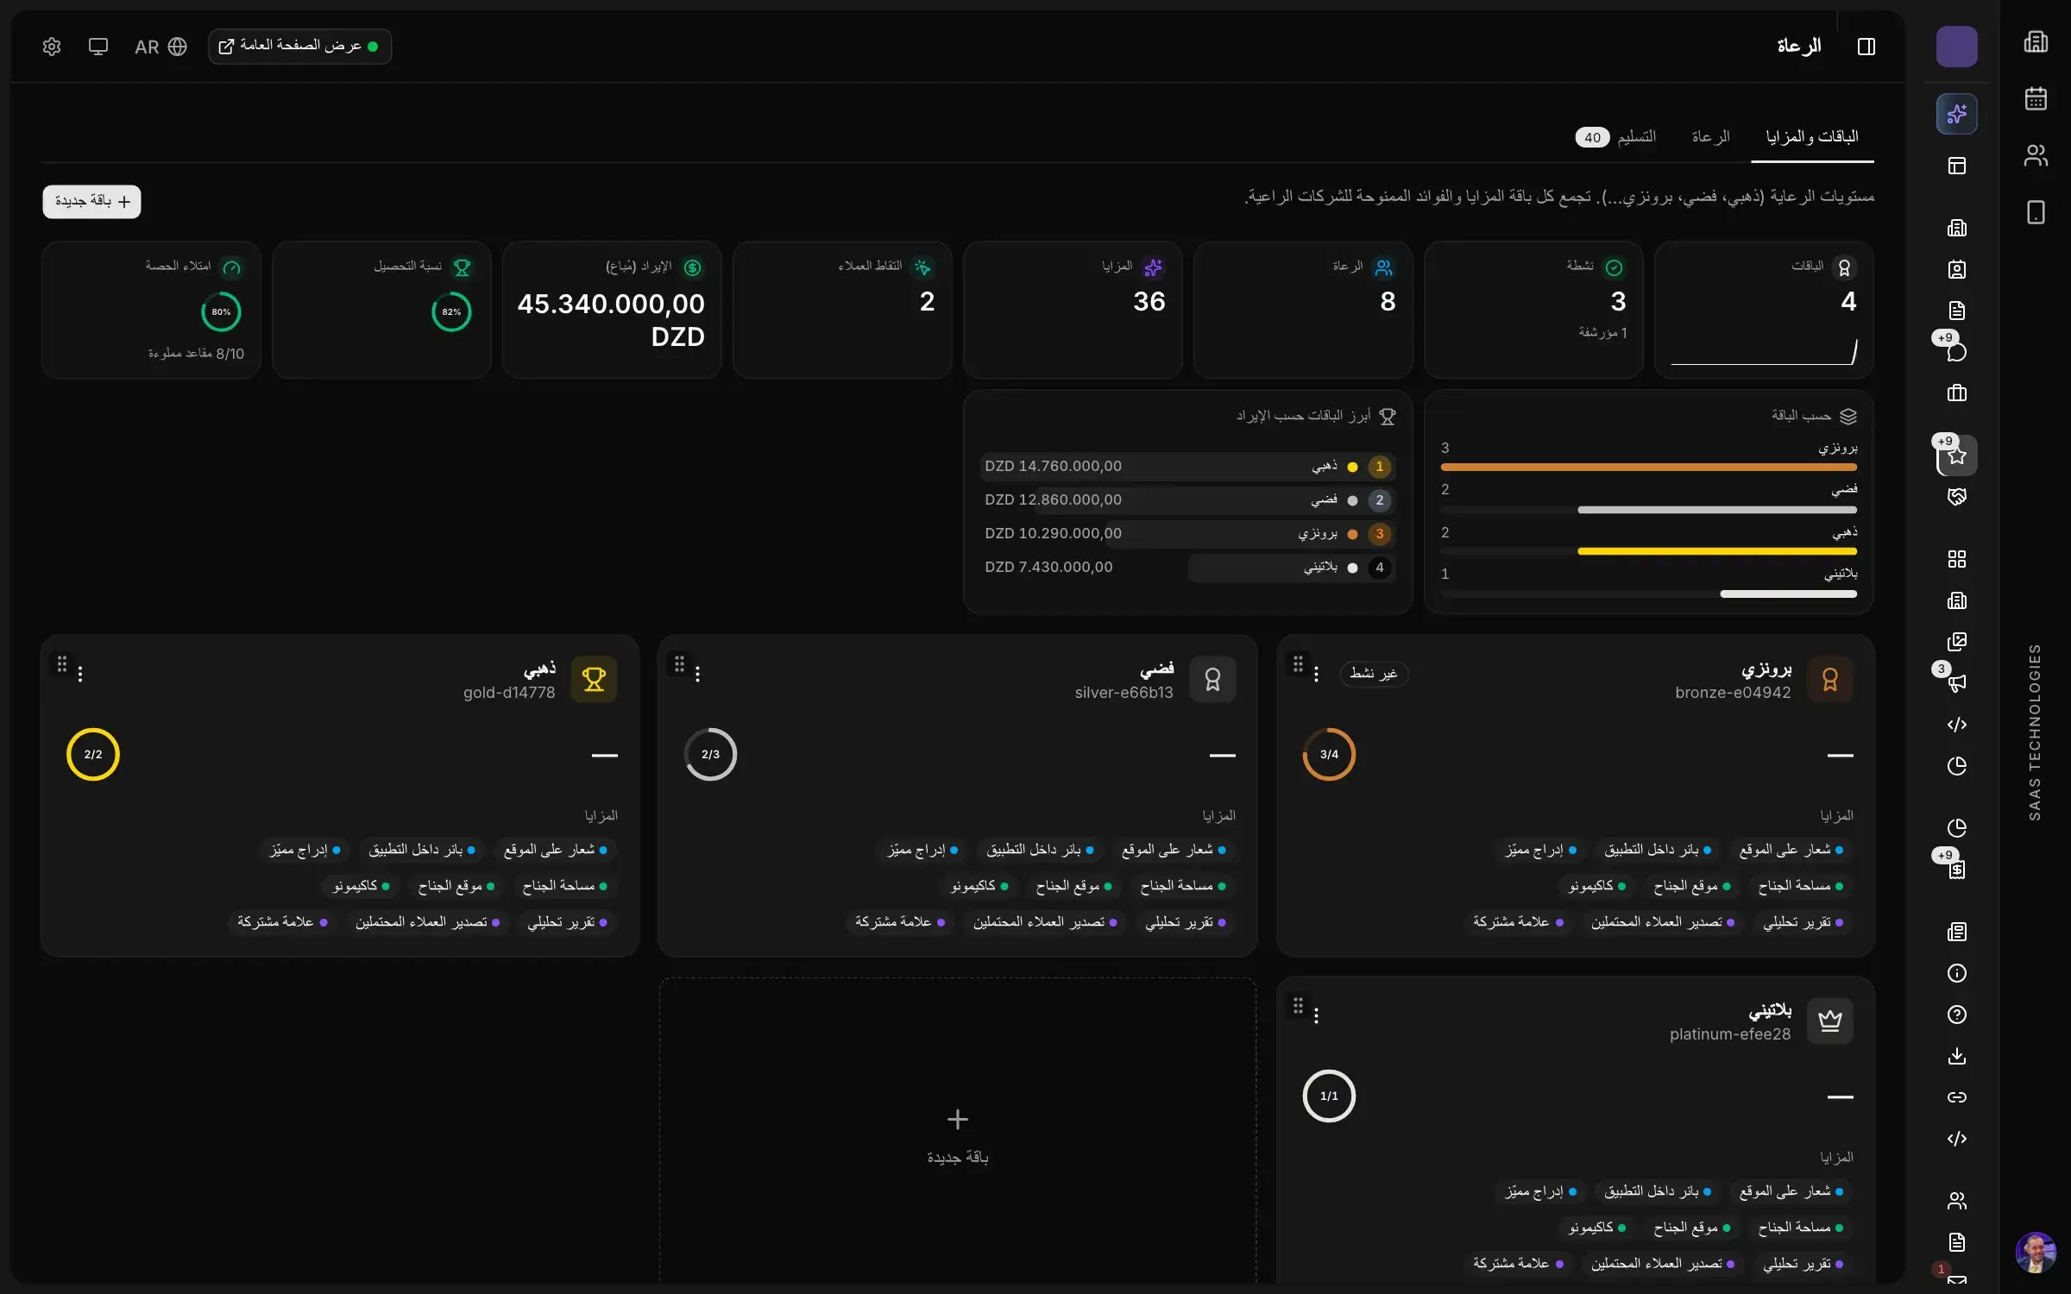The height and width of the screenshot is (1294, 2071).
Task: Open the mobile device icon in far-right rail
Action: pyautogui.click(x=2036, y=212)
